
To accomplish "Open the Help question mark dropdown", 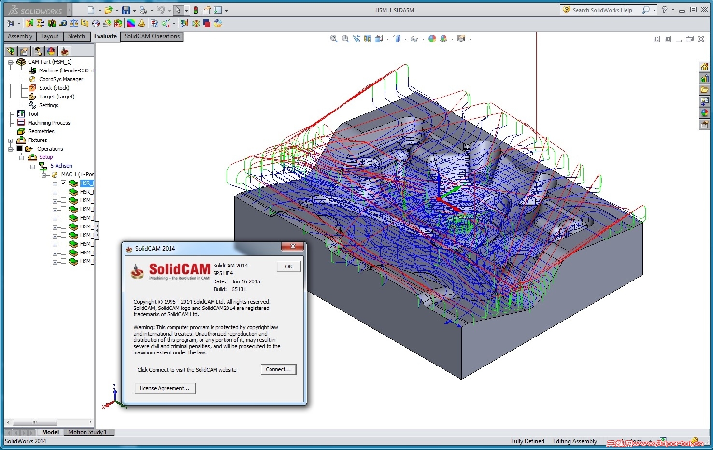I will pyautogui.click(x=673, y=10).
